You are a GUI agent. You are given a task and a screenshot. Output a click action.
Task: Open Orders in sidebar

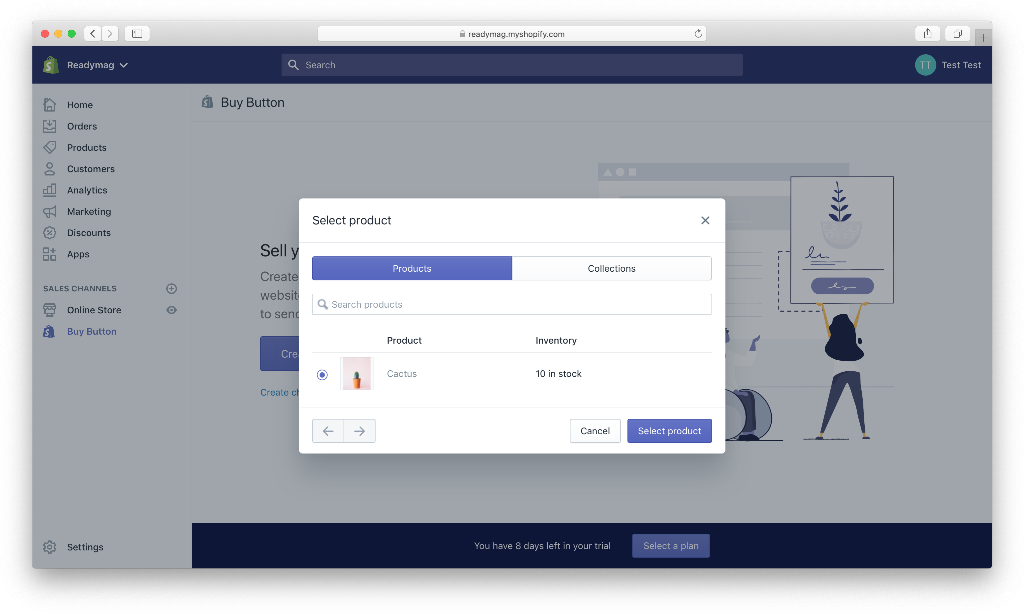click(x=82, y=126)
